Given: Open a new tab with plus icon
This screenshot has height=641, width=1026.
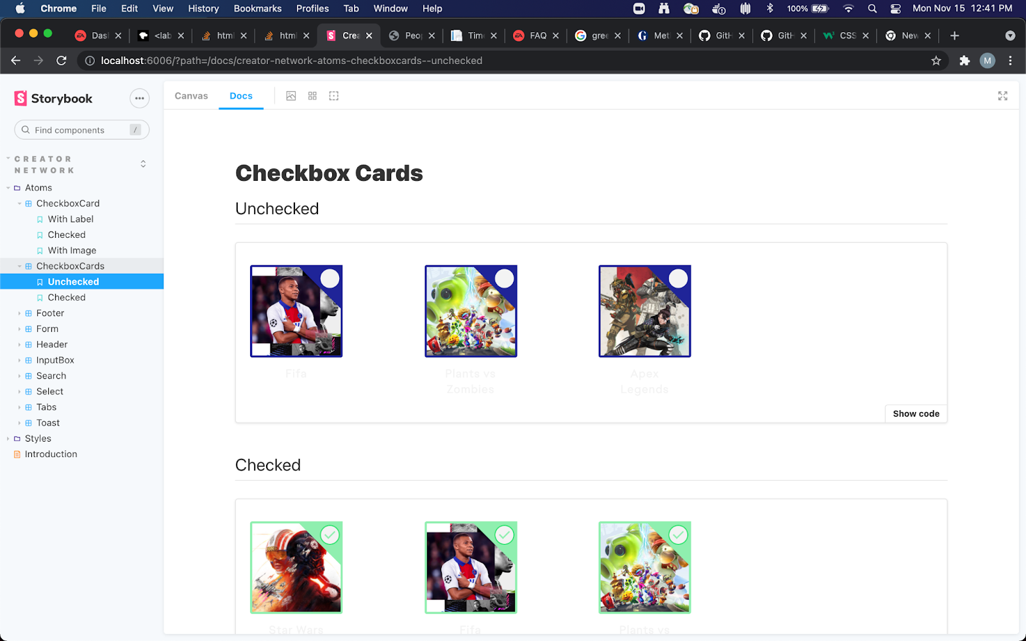Looking at the screenshot, I should [x=955, y=36].
